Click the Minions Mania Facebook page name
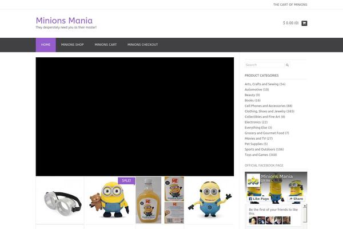The image size is (343, 229). (277, 176)
